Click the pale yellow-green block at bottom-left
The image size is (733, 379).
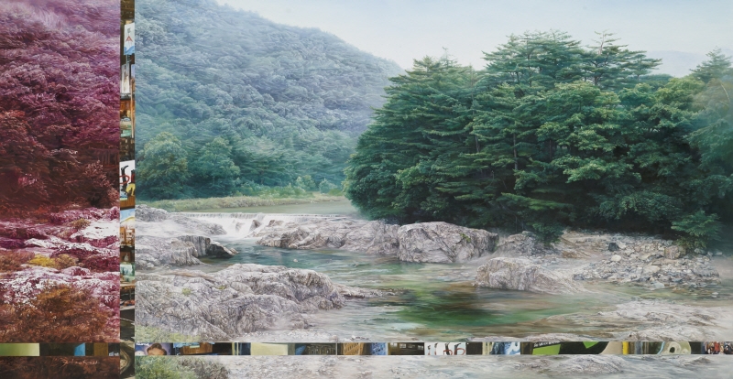(18, 350)
